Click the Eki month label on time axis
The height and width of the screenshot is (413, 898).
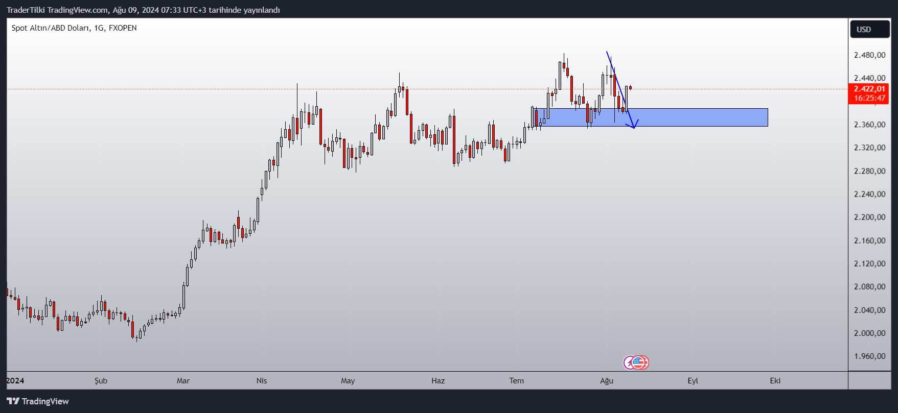pos(775,381)
